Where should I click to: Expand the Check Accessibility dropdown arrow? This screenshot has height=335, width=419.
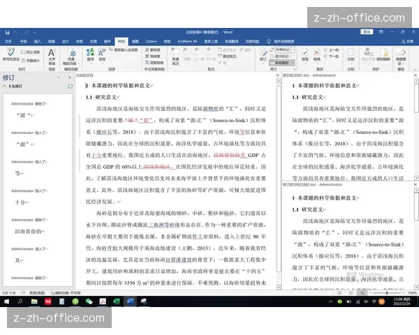[x=78, y=64]
